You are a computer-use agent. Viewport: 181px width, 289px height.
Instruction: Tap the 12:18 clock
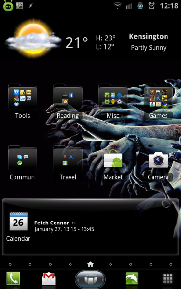(169, 6)
